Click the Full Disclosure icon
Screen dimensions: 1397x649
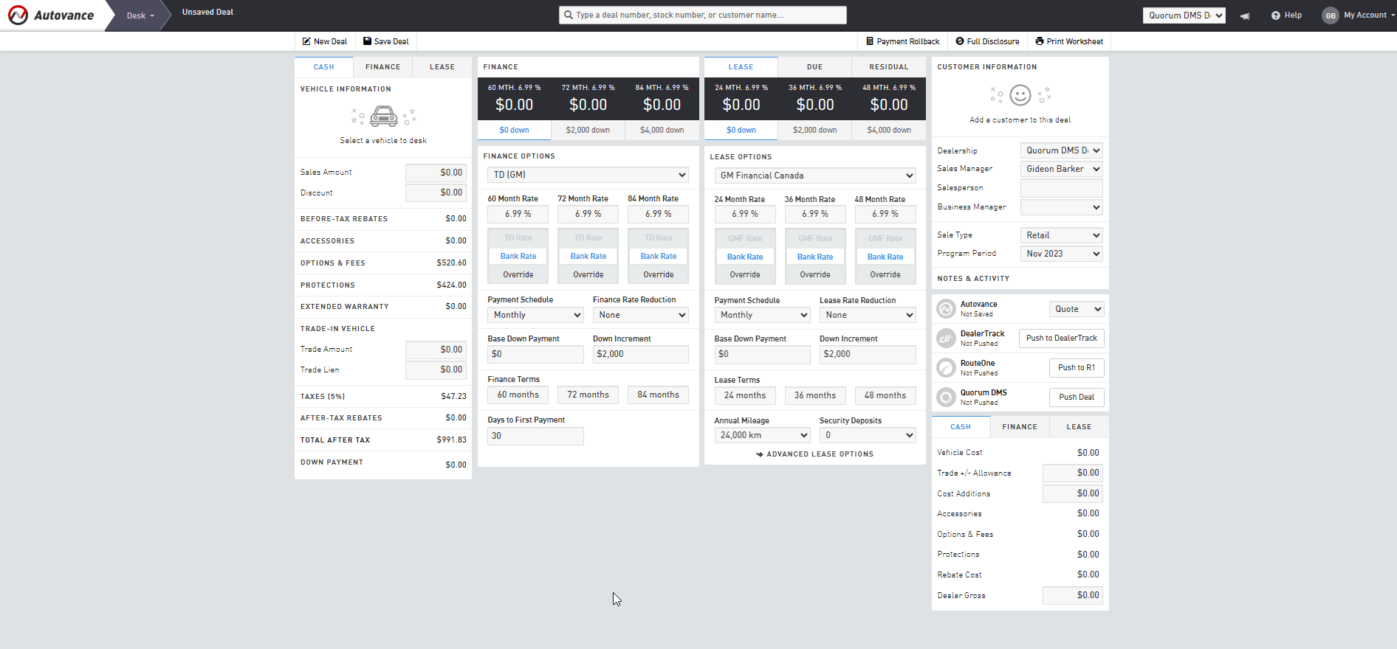click(x=960, y=41)
